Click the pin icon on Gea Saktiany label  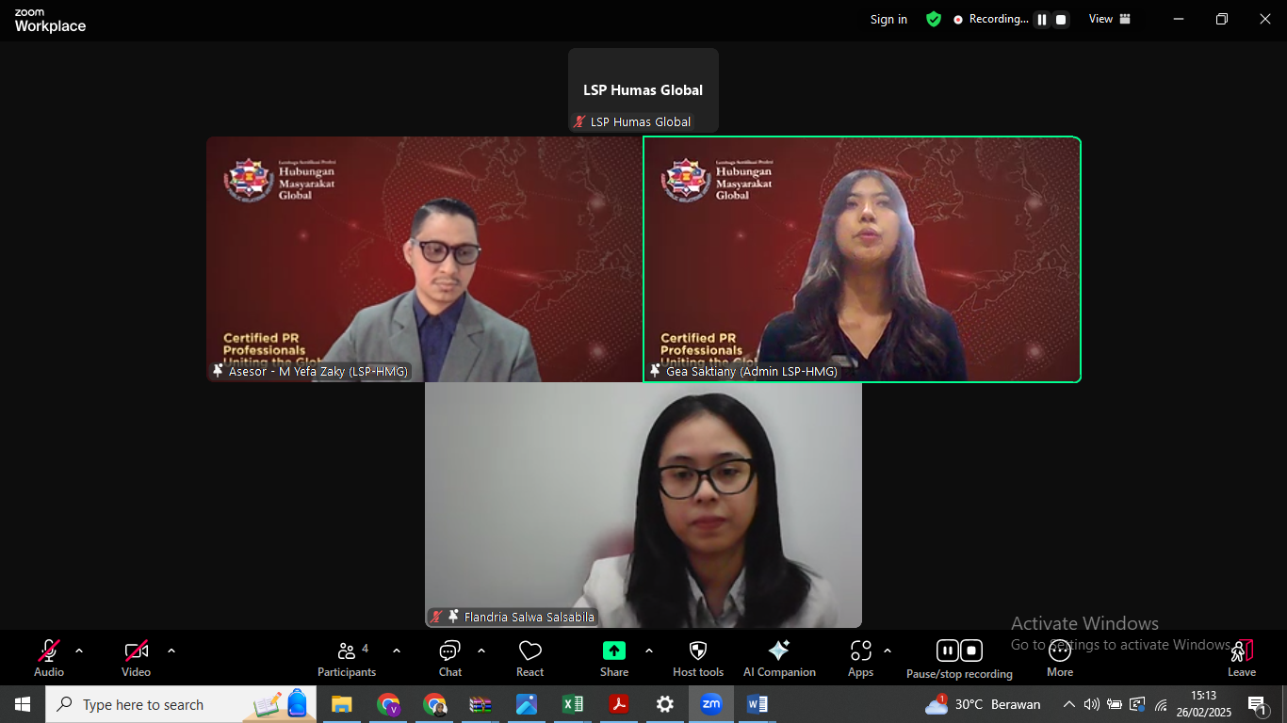(655, 371)
